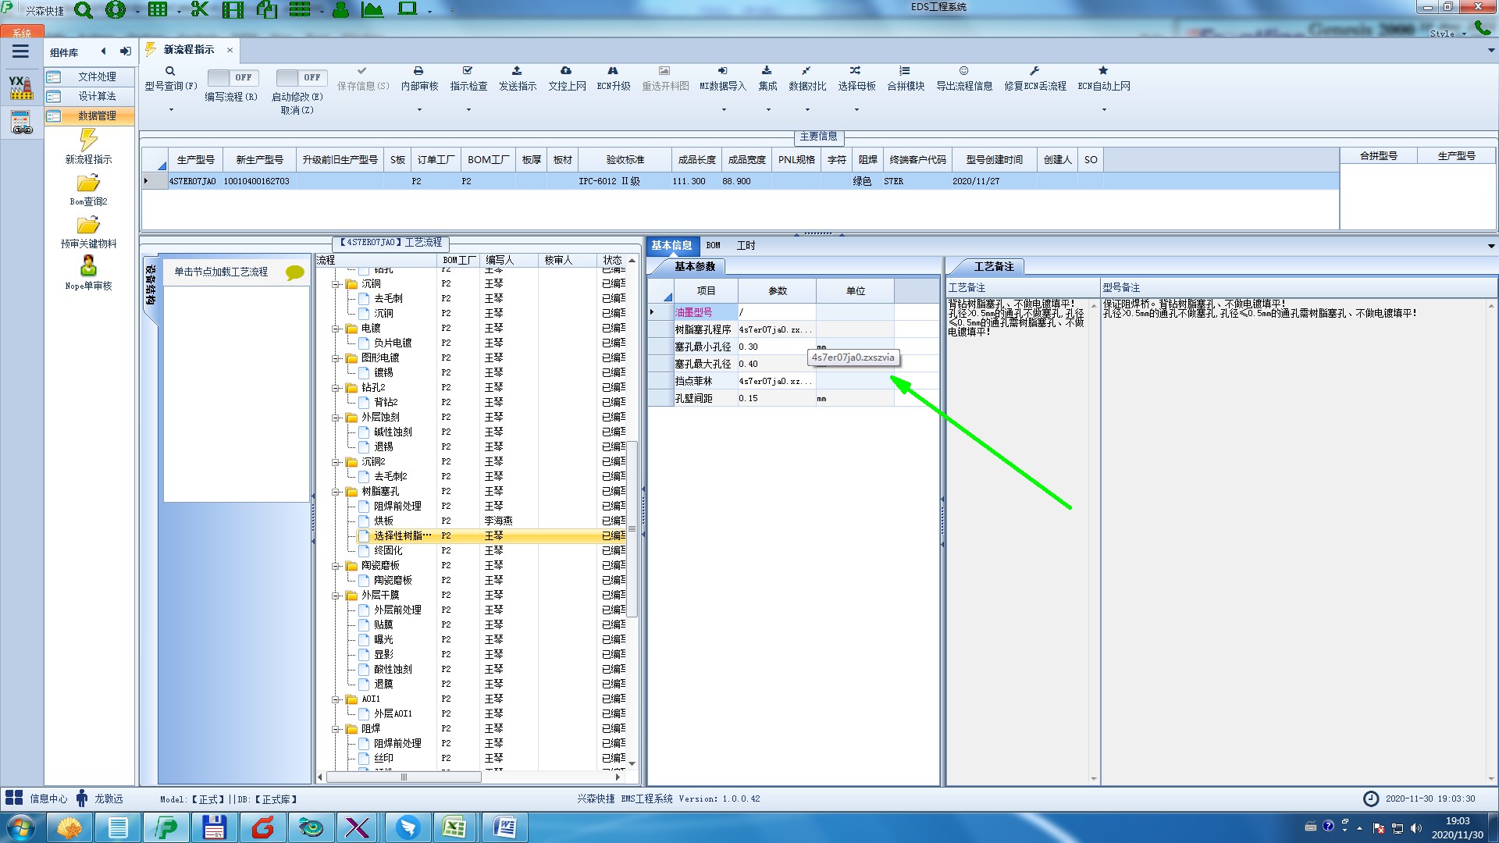Click the 修复ECN丢流程 toolbar button

(1035, 78)
